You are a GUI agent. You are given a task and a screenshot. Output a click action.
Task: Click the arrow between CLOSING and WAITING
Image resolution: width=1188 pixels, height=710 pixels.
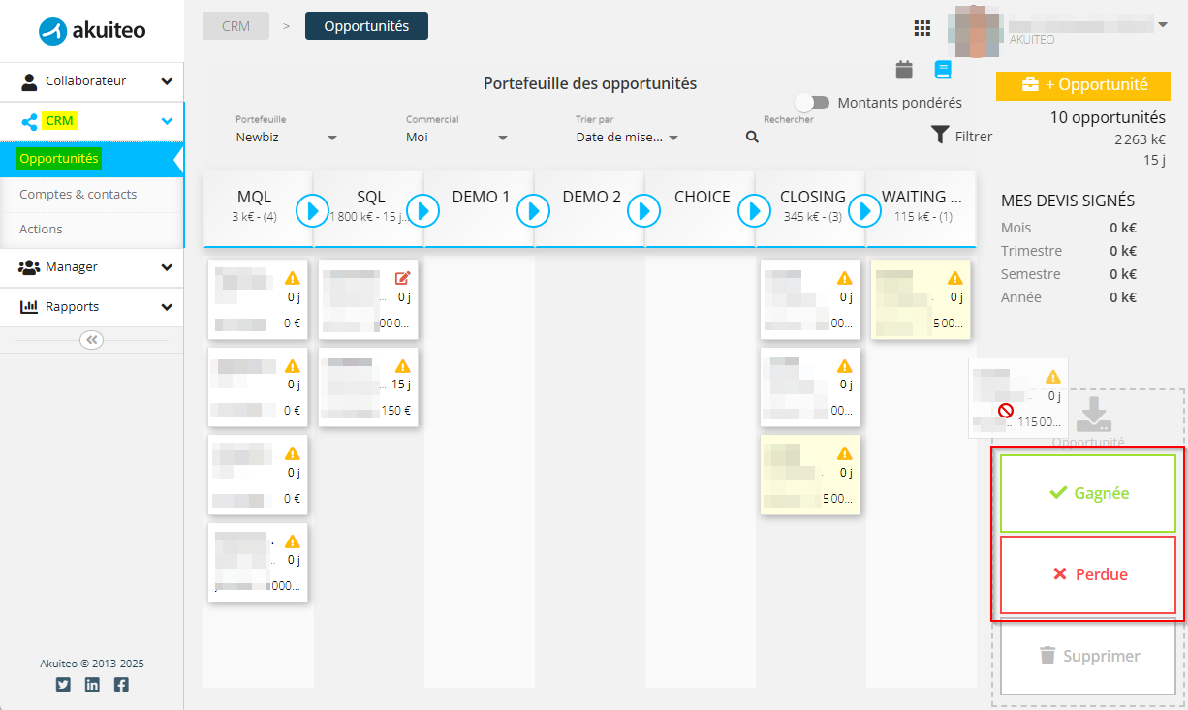click(865, 210)
